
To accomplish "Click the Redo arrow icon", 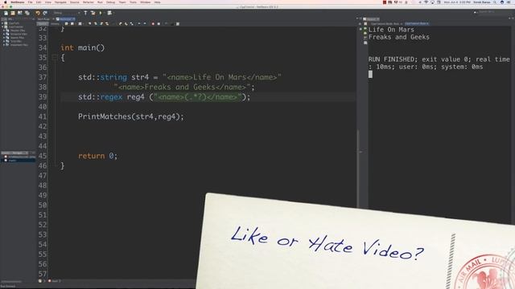I will [x=45, y=13].
